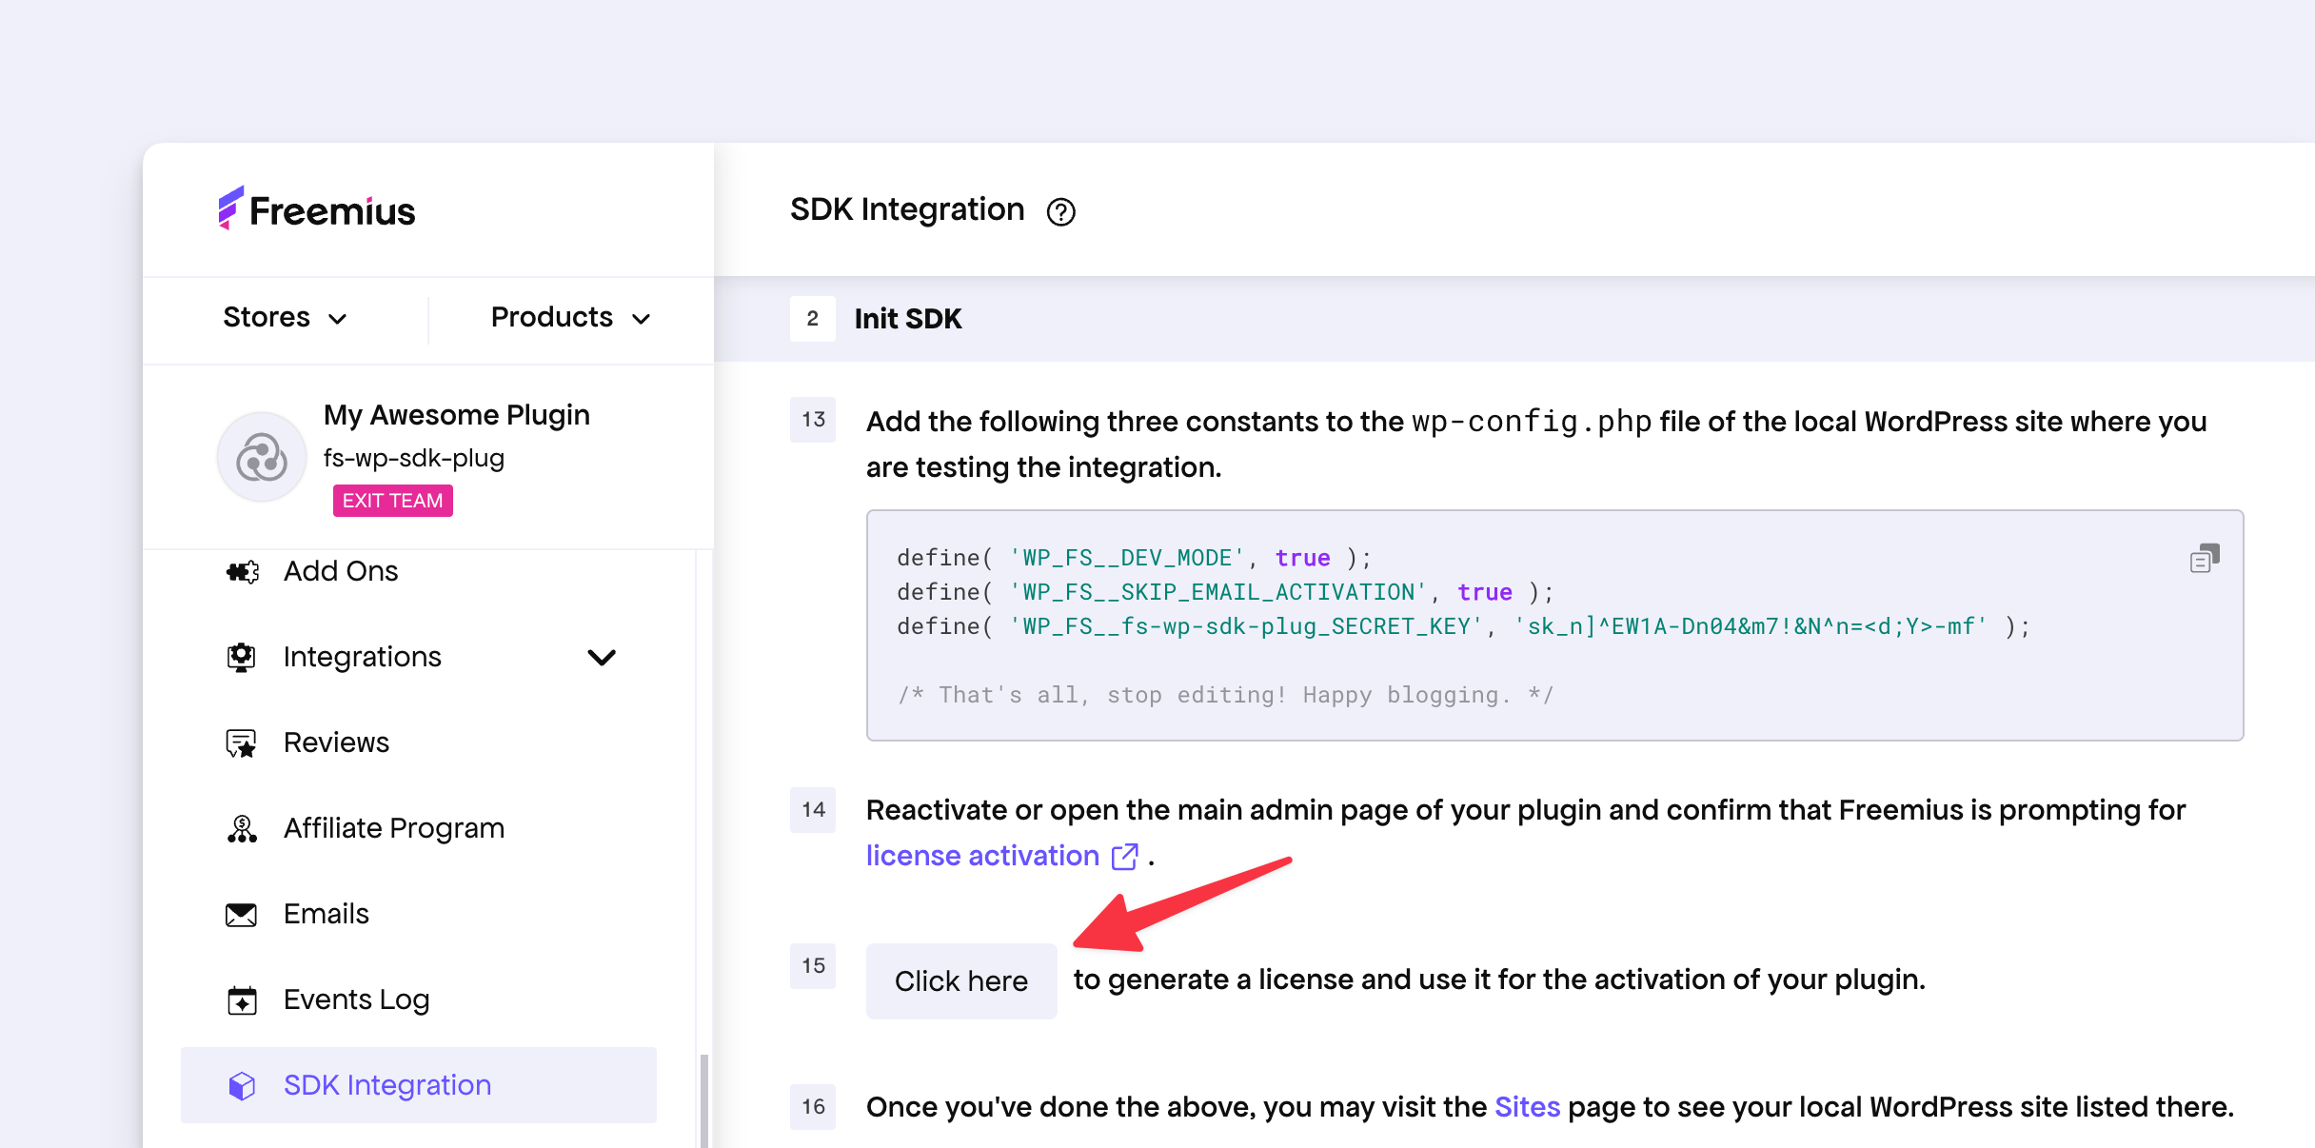The height and width of the screenshot is (1148, 2315).
Task: Click the Init SDK step header
Action: click(x=907, y=319)
